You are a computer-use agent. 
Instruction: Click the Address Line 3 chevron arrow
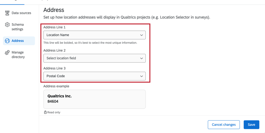coord(142,76)
